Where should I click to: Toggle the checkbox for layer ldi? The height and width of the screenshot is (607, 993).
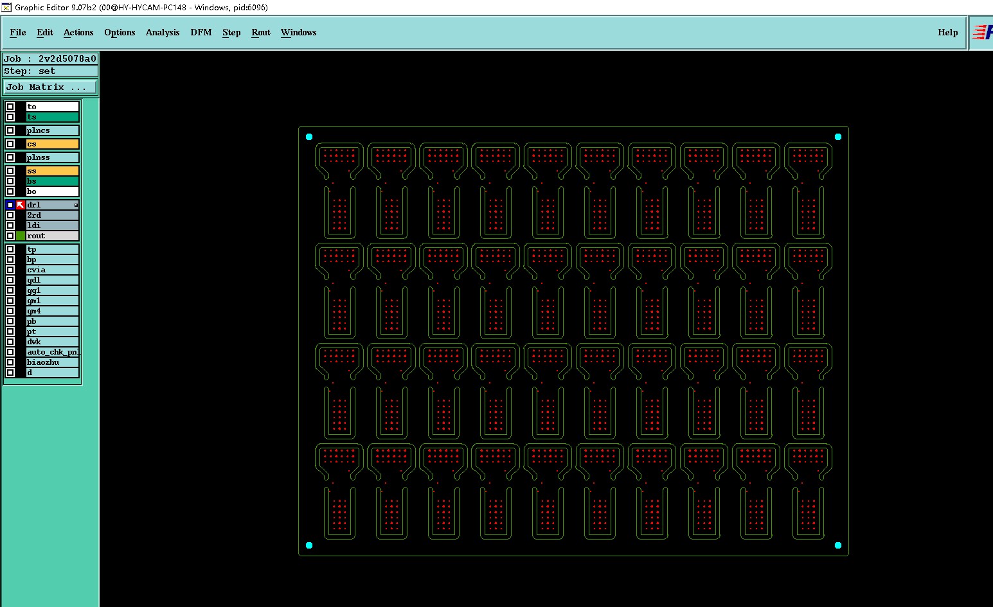(10, 225)
